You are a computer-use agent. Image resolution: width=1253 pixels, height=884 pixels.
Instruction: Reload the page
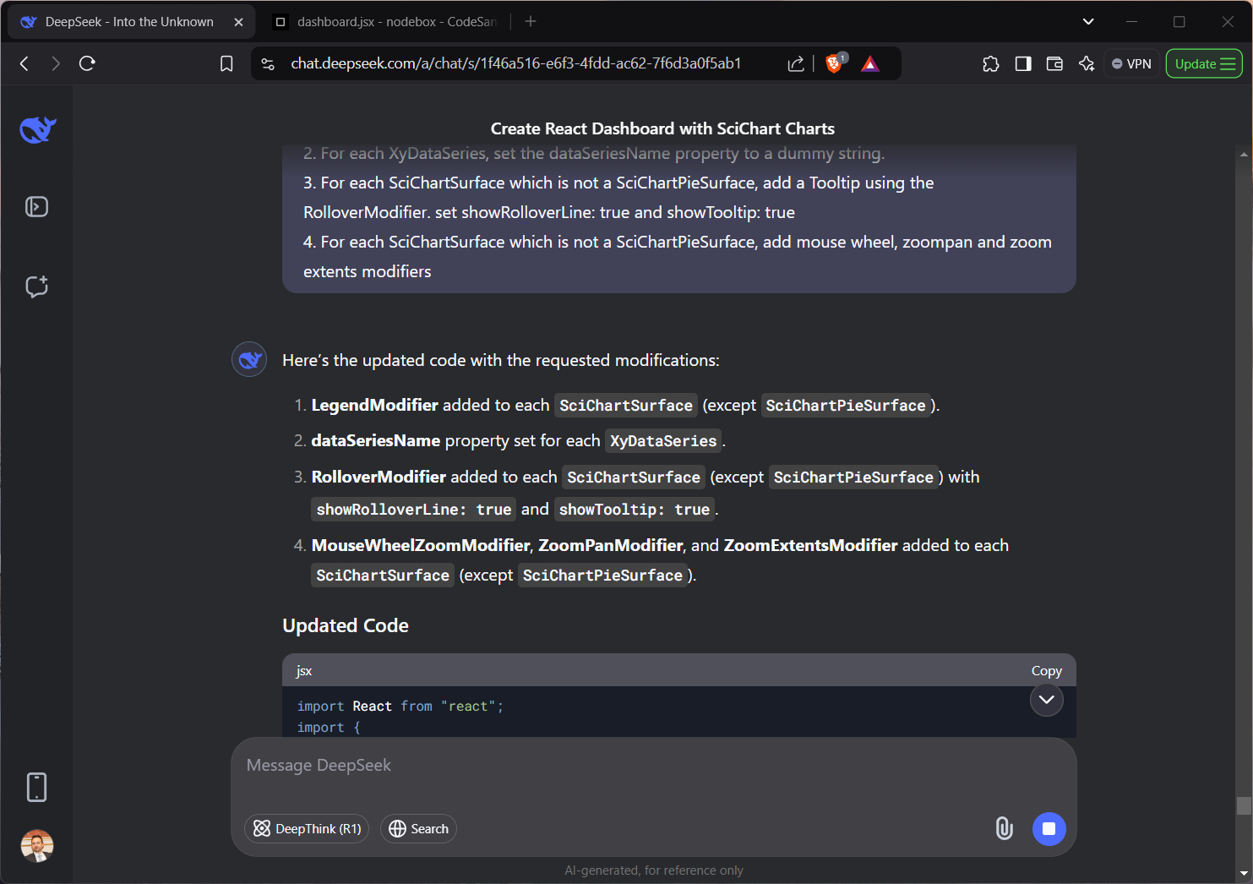pos(87,63)
